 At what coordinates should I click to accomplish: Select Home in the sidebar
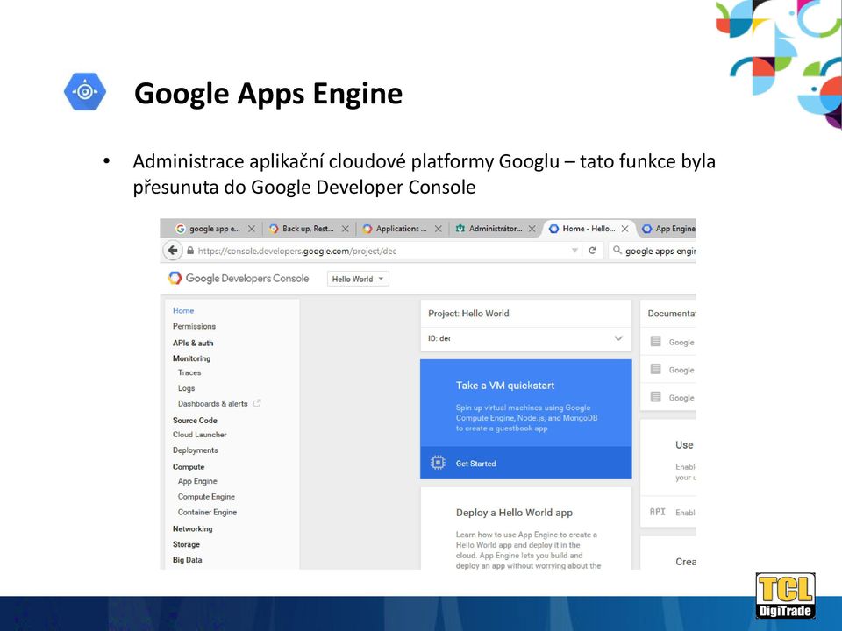coord(183,310)
